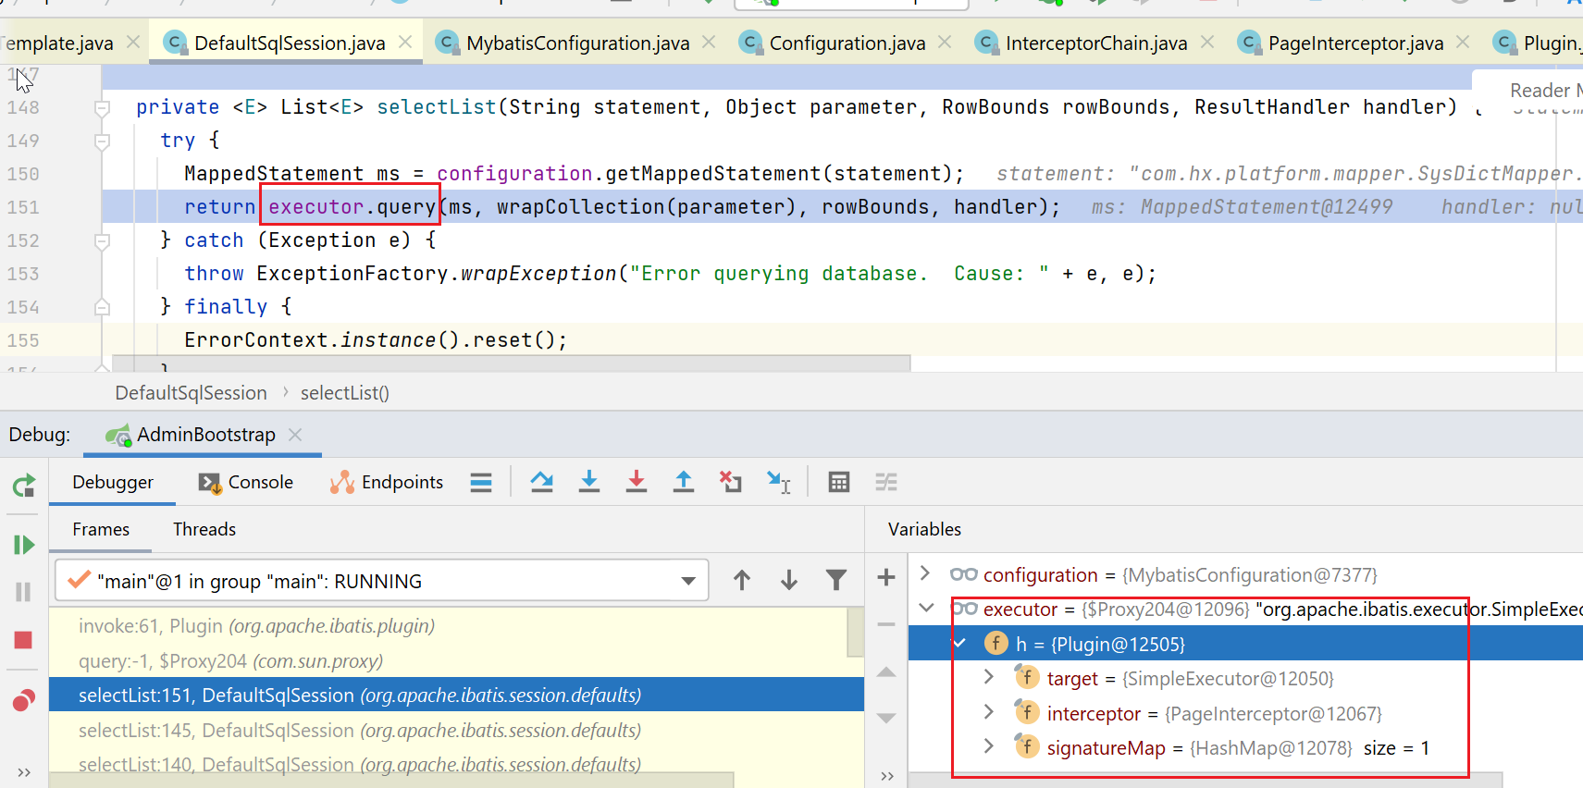Viewport: 1583px width, 788px height.
Task: Expand the configuration variable node
Action: pos(925,574)
